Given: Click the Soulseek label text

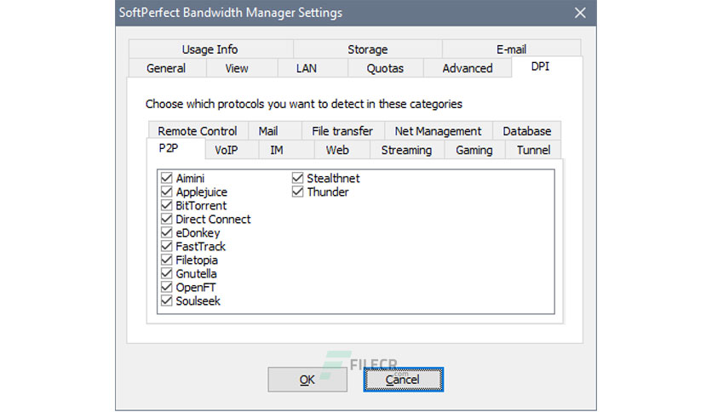Looking at the screenshot, I should click(x=198, y=300).
